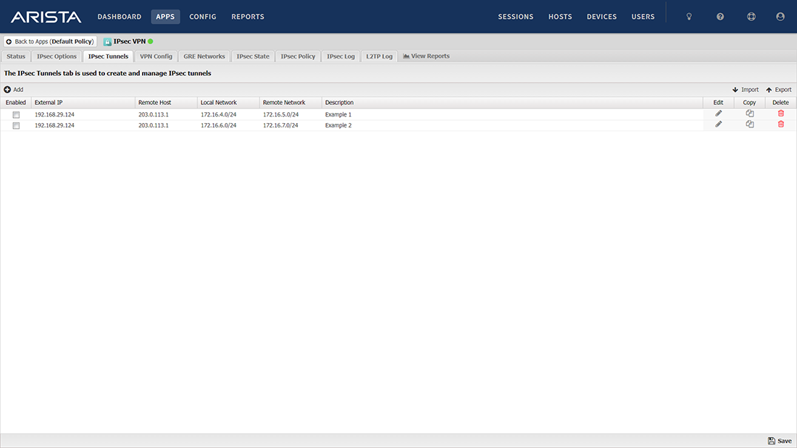Open View Reports

[x=427, y=56]
